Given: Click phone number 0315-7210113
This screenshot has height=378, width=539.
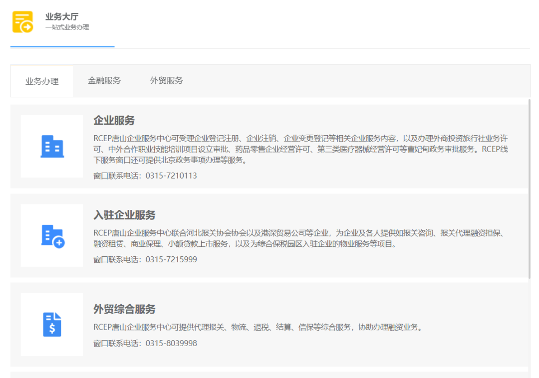Looking at the screenshot, I should click(171, 176).
